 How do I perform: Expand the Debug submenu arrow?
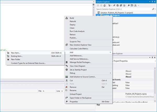click(110, 73)
